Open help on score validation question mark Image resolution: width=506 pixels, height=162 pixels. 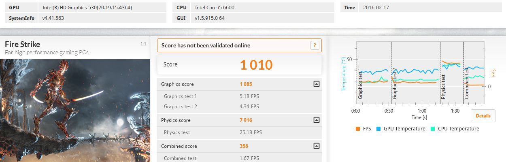pos(315,45)
